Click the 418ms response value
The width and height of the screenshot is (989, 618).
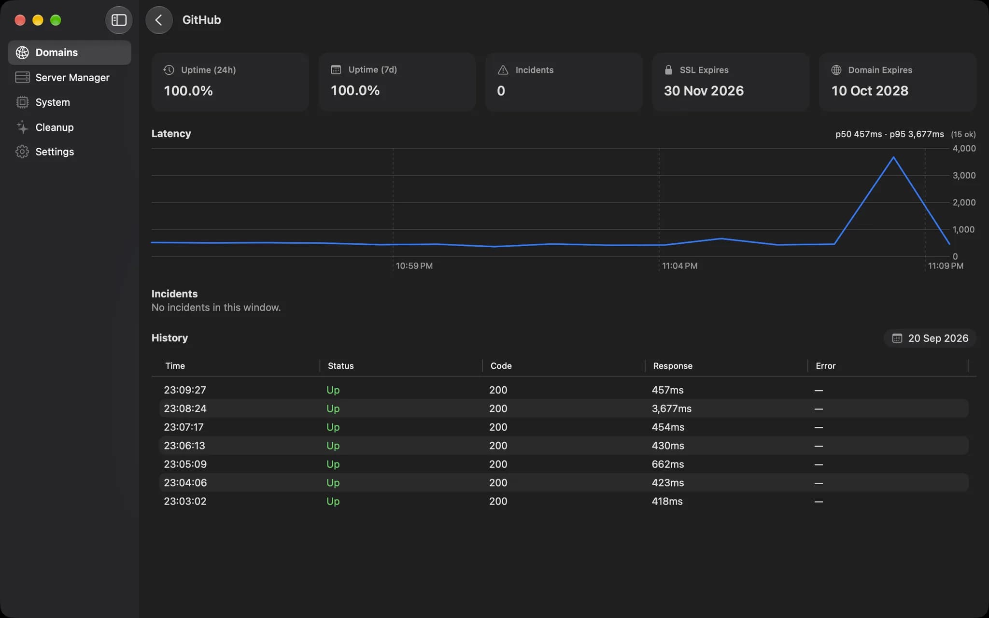(667, 501)
